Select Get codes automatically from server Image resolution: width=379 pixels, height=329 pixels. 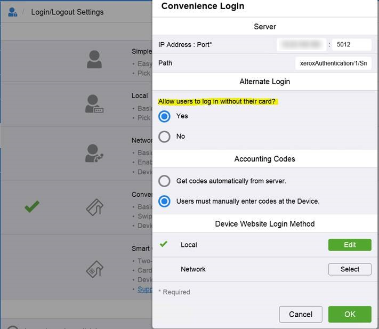(x=165, y=181)
